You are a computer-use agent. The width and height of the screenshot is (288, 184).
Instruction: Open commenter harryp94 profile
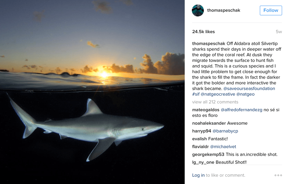(202, 131)
